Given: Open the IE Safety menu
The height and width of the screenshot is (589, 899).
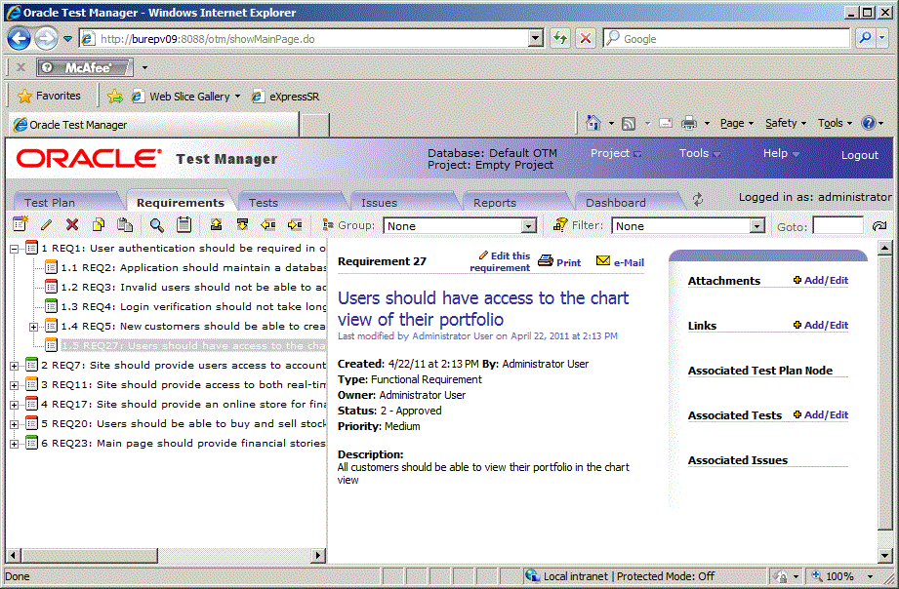Looking at the screenshot, I should (x=786, y=123).
